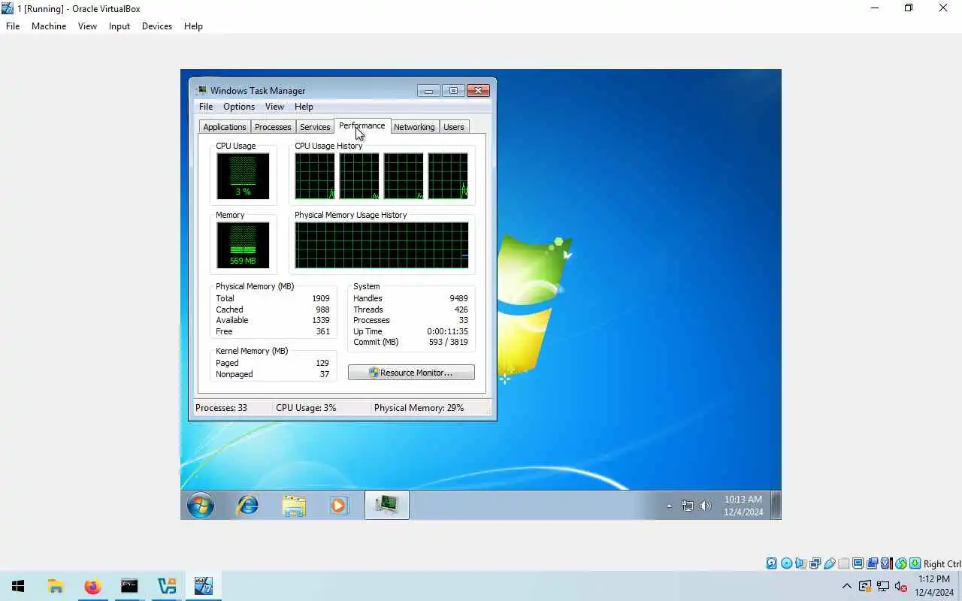Viewport: 962px width, 601px height.
Task: Click the network adapter indicator in VirtualBox status bar
Action: pyautogui.click(x=815, y=563)
